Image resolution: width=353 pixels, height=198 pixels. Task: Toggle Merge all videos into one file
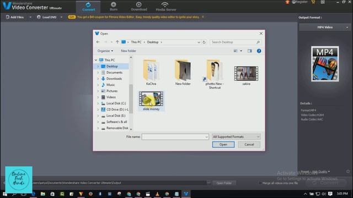(260, 183)
